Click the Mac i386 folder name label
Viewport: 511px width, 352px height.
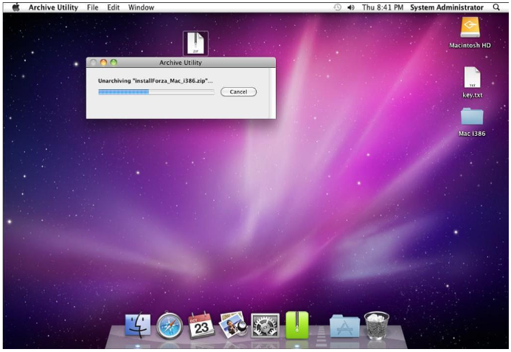tap(472, 134)
